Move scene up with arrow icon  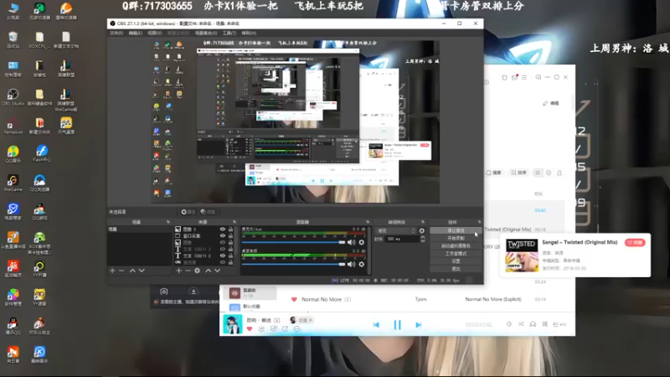[132, 271]
